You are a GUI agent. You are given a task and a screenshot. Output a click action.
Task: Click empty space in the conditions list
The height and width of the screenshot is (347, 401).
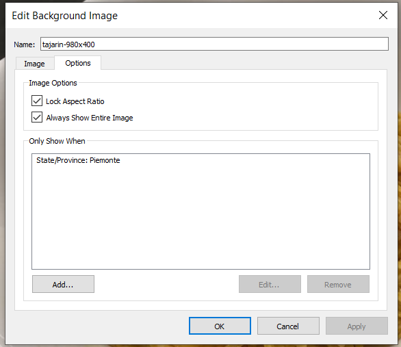coord(200,218)
